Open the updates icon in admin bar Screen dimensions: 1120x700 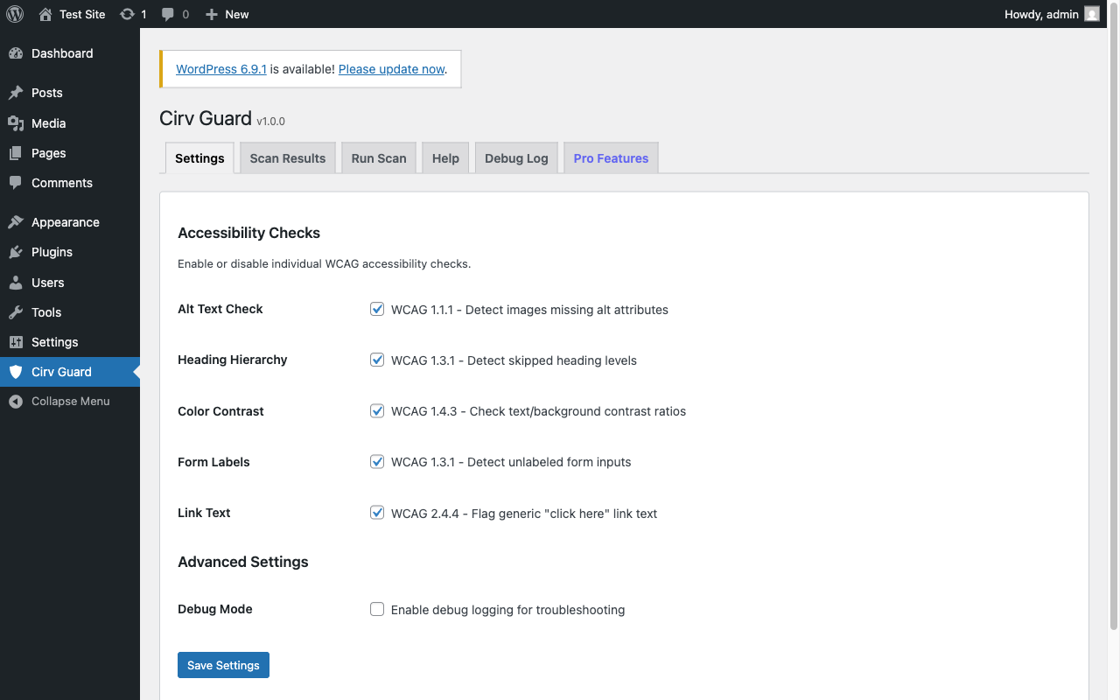pos(128,14)
